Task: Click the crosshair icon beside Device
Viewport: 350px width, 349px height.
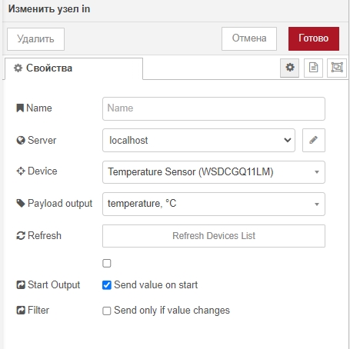Action: (x=21, y=171)
